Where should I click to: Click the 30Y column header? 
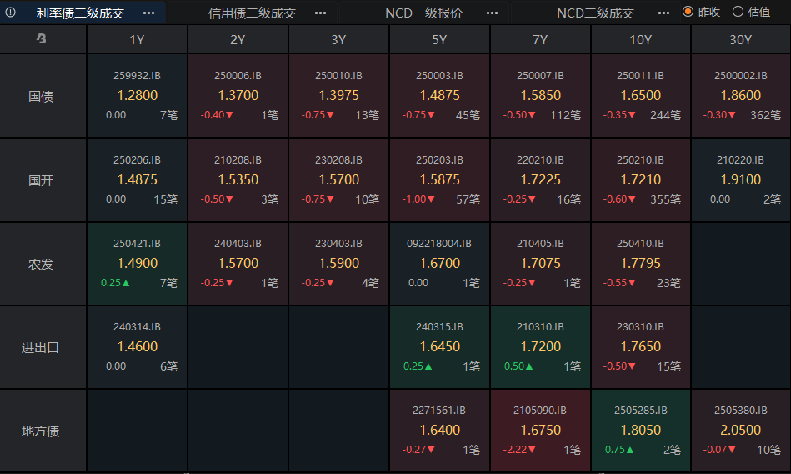click(740, 39)
